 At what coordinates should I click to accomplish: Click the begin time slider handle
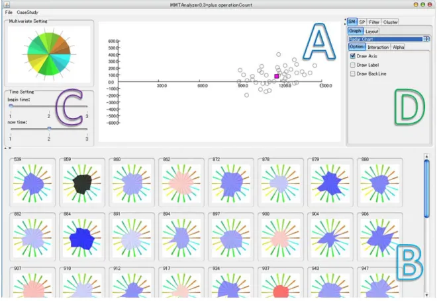[x=11, y=106]
